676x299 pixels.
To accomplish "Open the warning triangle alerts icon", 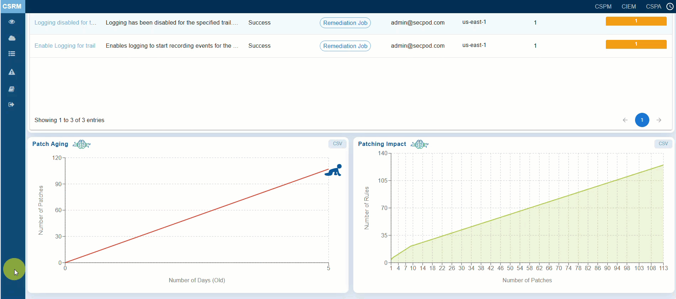I will [12, 72].
